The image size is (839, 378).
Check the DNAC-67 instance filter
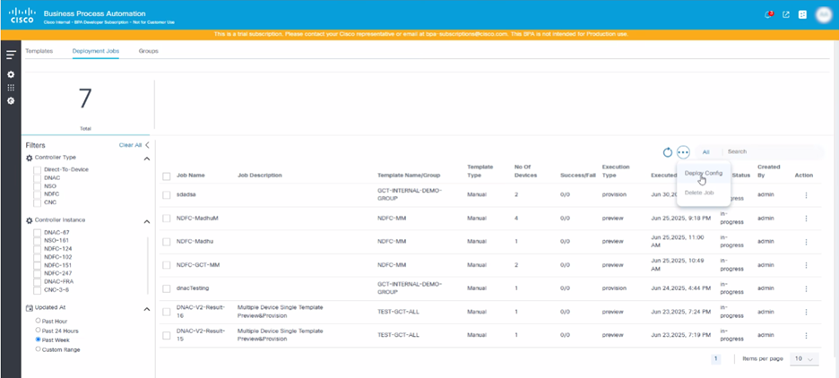coord(38,233)
